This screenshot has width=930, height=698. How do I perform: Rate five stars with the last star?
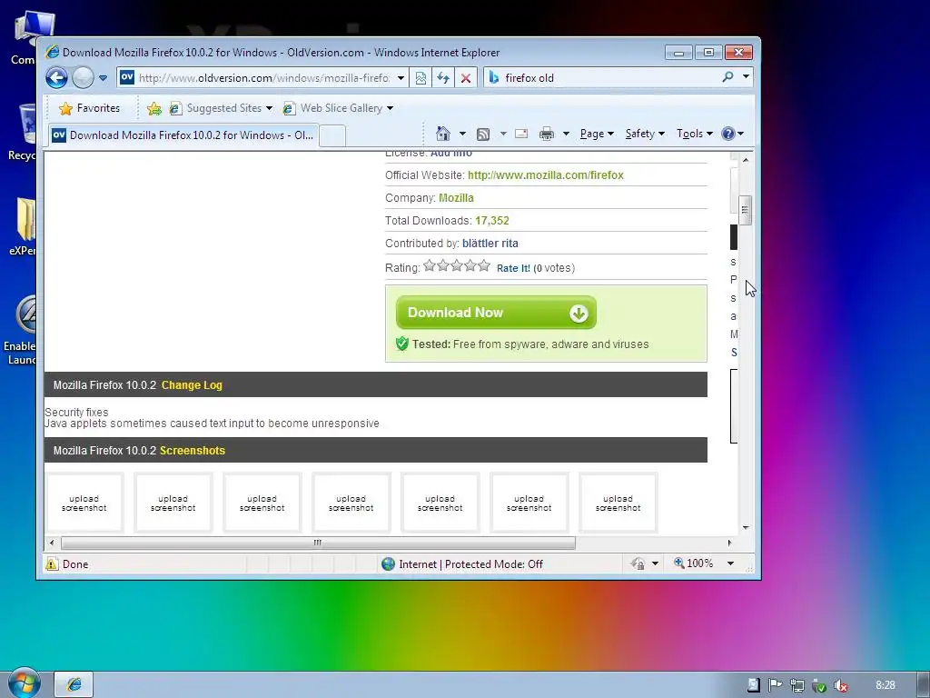(x=484, y=265)
